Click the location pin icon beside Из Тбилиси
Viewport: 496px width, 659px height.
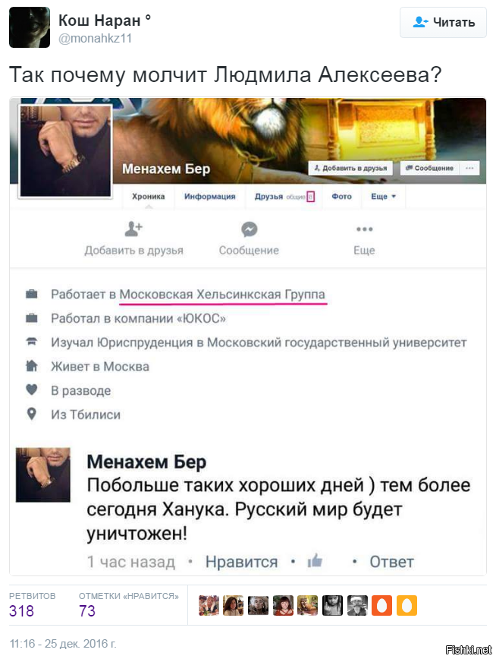coord(32,414)
